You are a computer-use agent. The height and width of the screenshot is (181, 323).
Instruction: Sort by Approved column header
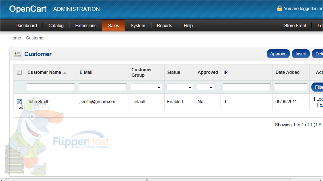tap(208, 72)
